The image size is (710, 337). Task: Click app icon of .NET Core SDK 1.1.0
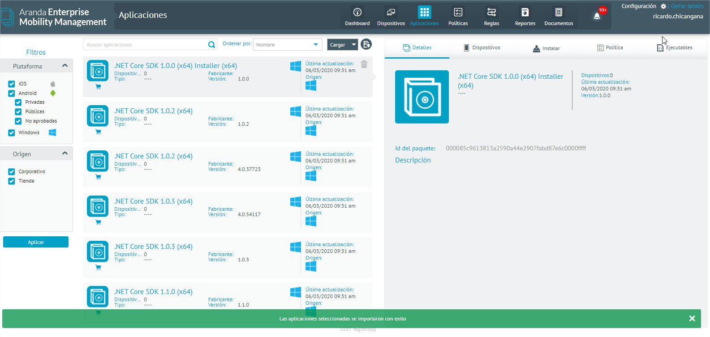coord(98,297)
